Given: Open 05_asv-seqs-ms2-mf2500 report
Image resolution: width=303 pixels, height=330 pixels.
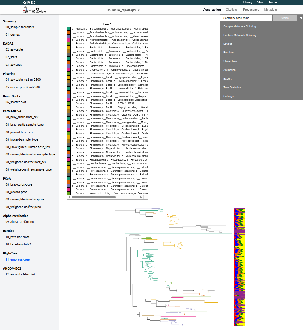Looking at the screenshot, I should pyautogui.click(x=23, y=87).
